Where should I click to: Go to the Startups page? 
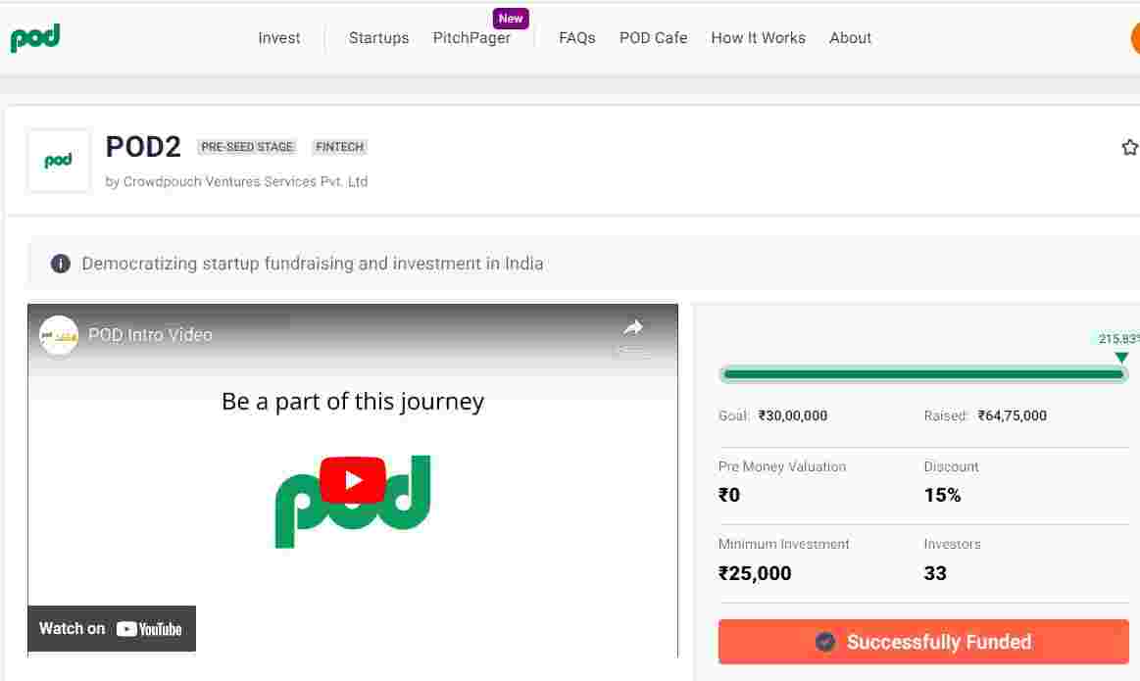click(378, 38)
